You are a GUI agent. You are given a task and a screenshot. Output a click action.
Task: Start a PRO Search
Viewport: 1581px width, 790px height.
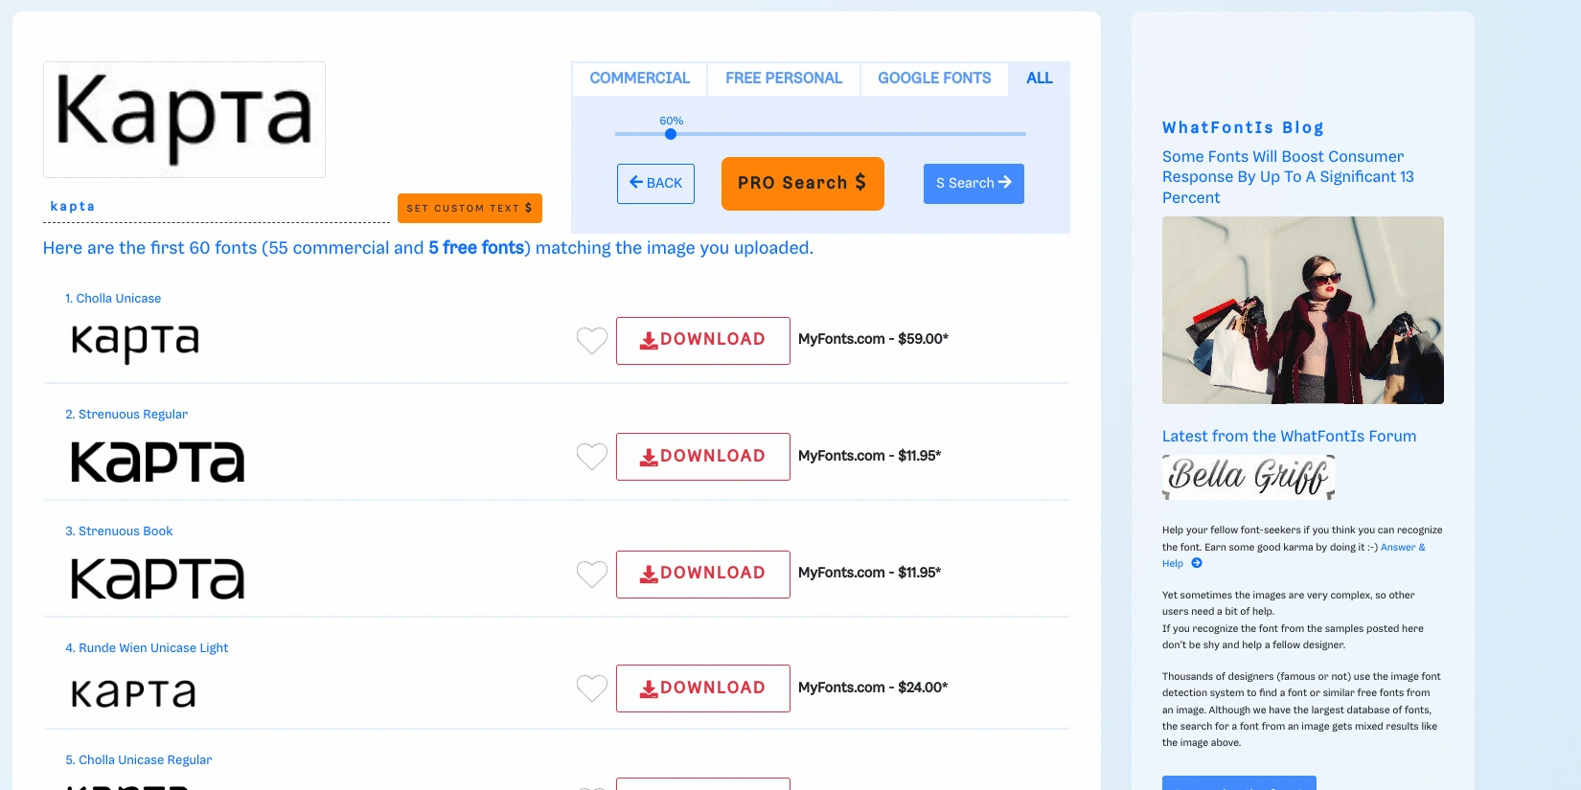[x=802, y=183]
